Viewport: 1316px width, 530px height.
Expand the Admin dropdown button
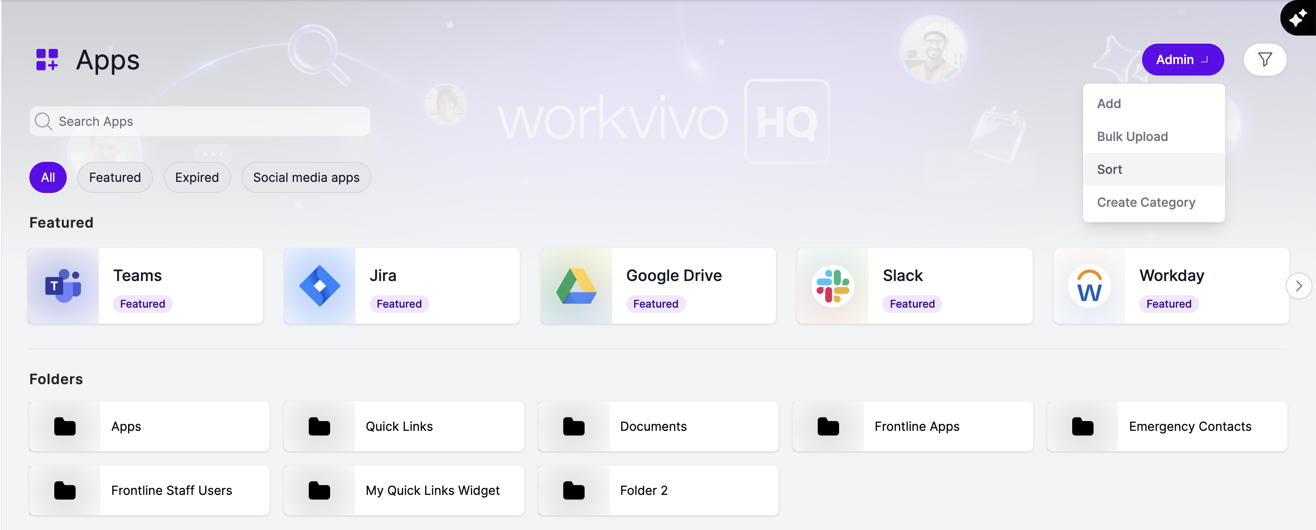pyautogui.click(x=1183, y=60)
